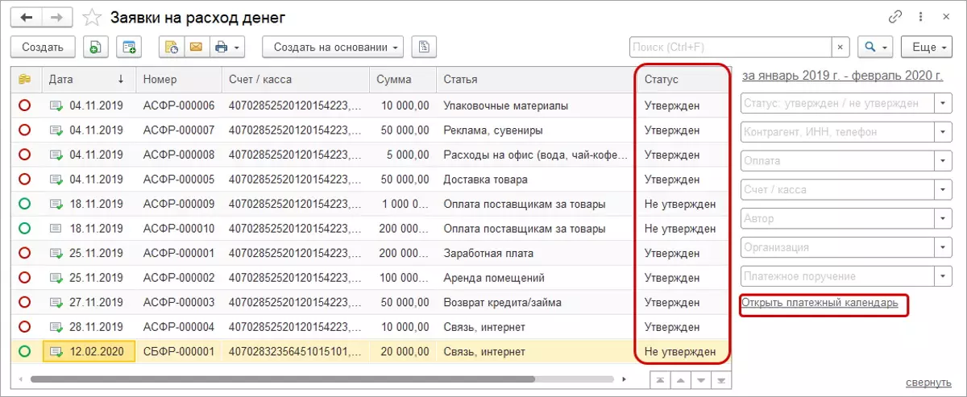Click the green circle in СБФР-000001 row

(x=24, y=352)
